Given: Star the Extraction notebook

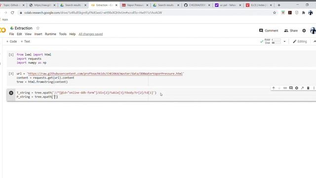Looking at the screenshot, I should 38,28.
